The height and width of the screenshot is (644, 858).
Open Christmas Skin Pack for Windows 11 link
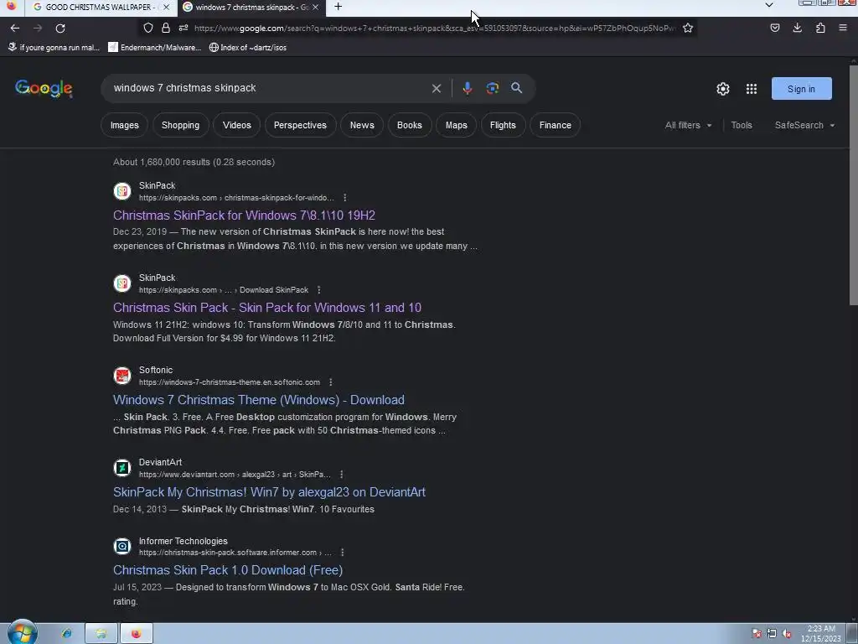pos(267,308)
